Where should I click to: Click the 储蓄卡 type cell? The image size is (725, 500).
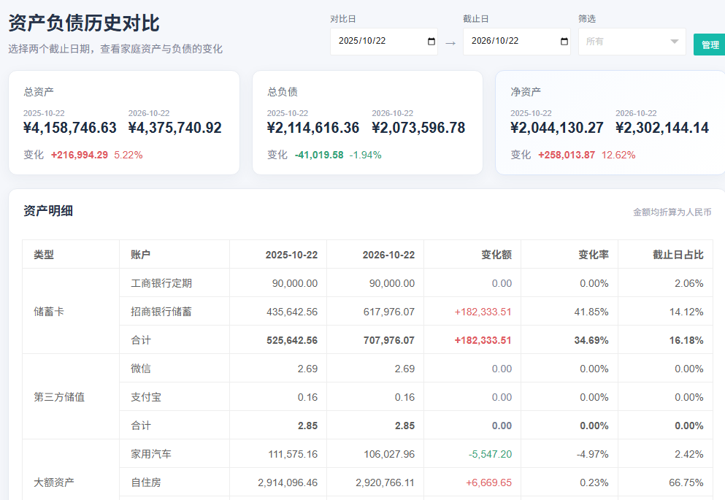(x=71, y=312)
